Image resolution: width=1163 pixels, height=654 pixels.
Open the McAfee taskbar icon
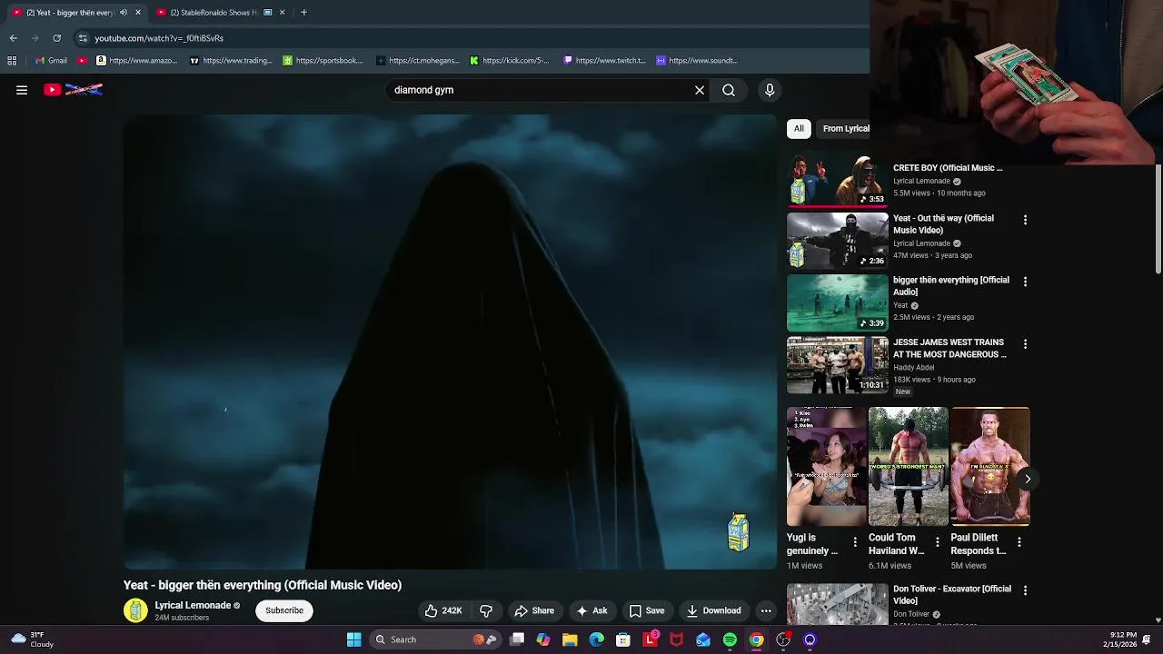676,639
